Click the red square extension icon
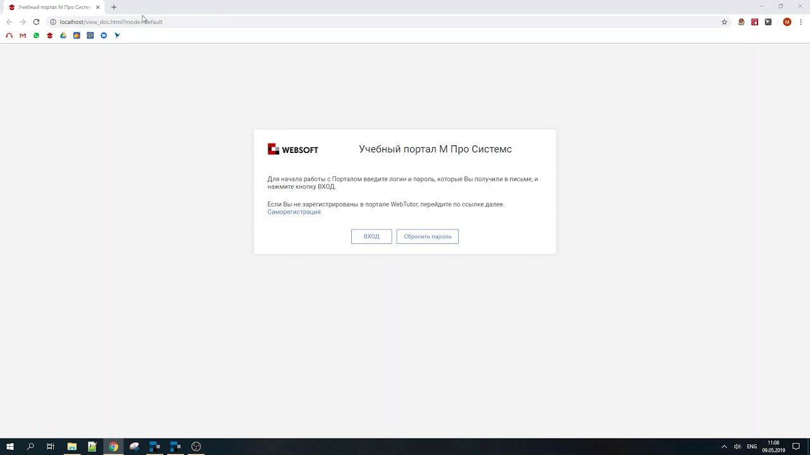Viewport: 810px width, 455px height. [755, 21]
